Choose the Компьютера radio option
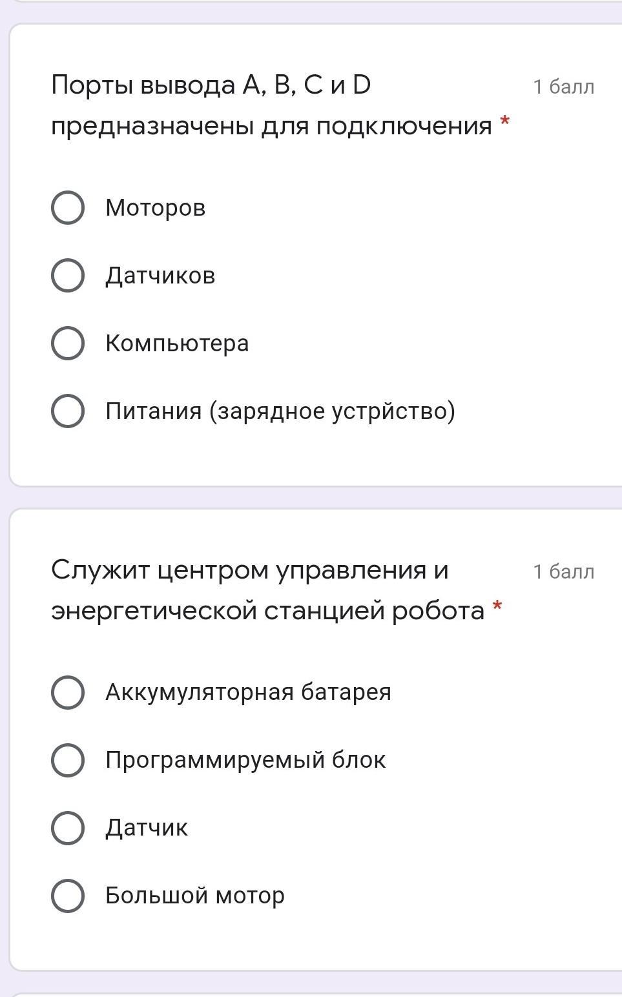This screenshot has height=997, width=622. click(x=68, y=343)
